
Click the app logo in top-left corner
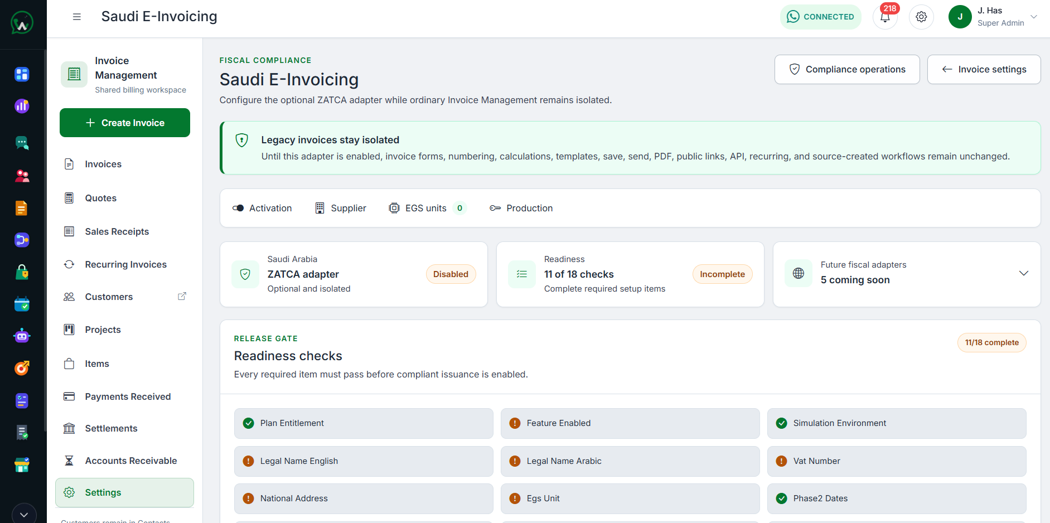[x=22, y=23]
